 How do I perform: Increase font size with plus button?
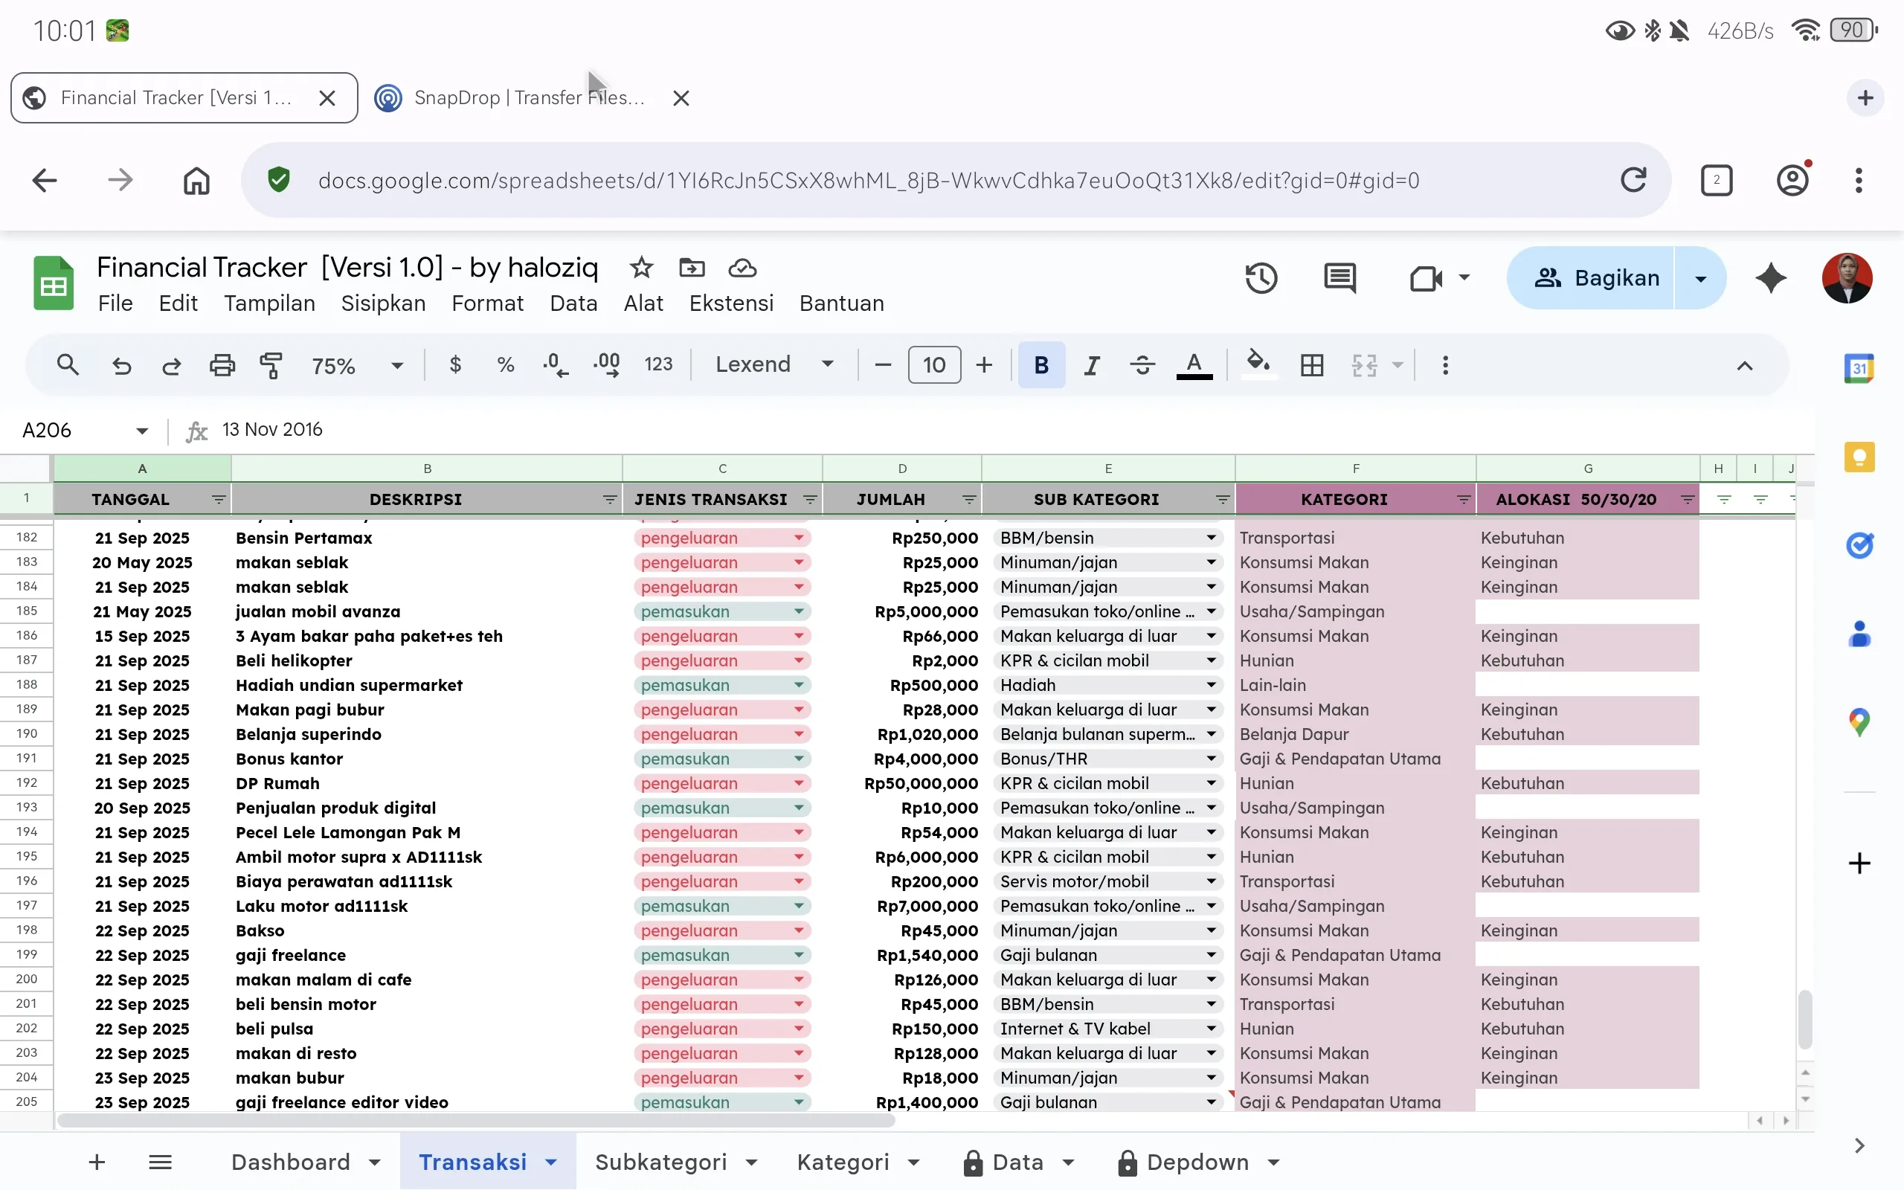[983, 365]
